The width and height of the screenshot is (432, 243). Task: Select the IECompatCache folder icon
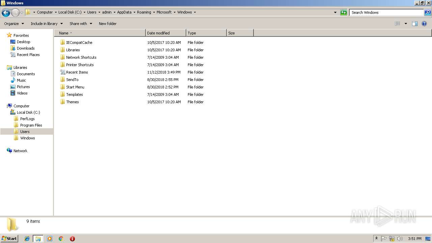(62, 43)
